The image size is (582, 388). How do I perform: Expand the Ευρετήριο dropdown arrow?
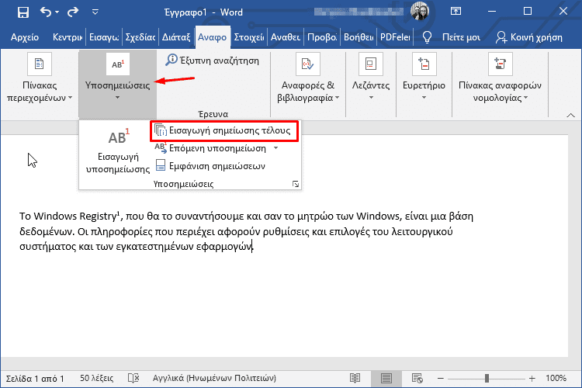click(424, 98)
